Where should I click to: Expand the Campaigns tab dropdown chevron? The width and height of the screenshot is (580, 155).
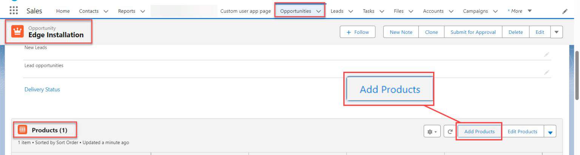pyautogui.click(x=495, y=11)
